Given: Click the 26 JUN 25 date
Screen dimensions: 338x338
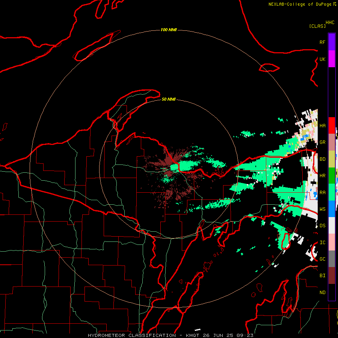Looking at the screenshot, I should [220, 335].
